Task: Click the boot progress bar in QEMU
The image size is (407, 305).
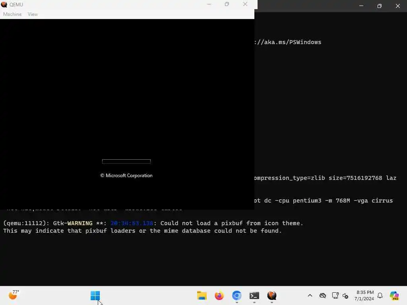Action: (126, 161)
